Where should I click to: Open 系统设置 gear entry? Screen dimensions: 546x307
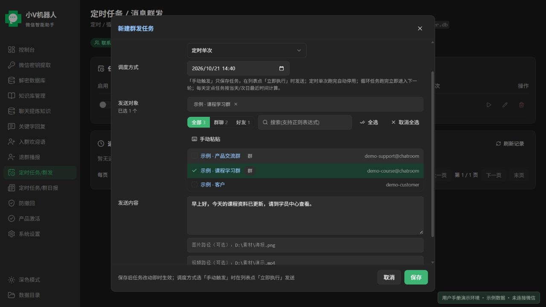point(40,234)
